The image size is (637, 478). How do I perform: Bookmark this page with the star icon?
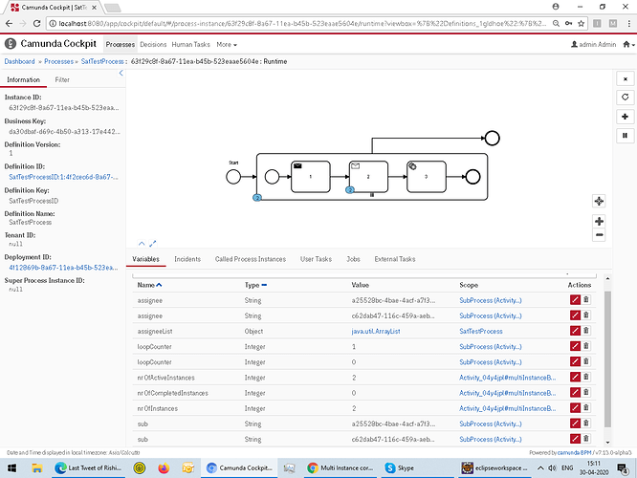[x=582, y=24]
